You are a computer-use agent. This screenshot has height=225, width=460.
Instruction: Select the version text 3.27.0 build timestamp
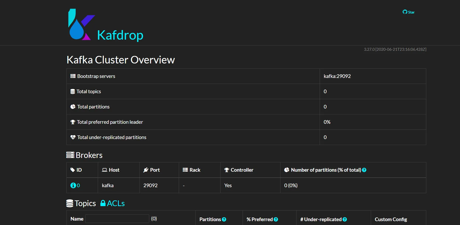click(395, 49)
